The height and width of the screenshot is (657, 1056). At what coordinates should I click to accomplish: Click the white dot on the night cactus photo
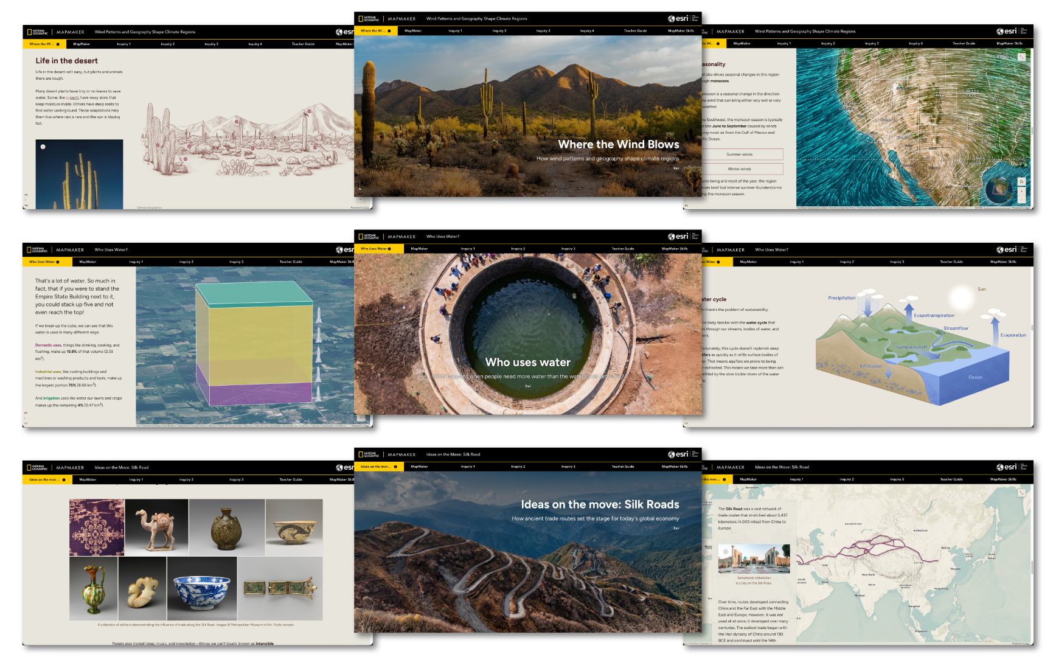[x=43, y=147]
